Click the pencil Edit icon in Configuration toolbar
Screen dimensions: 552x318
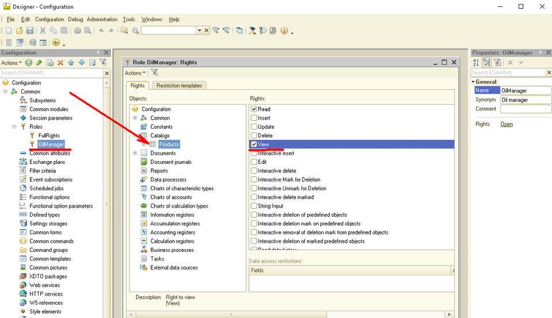pos(39,63)
